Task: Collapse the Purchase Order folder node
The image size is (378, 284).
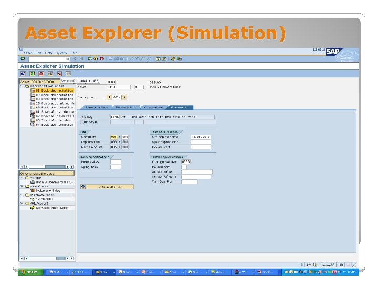Action: click(x=22, y=195)
